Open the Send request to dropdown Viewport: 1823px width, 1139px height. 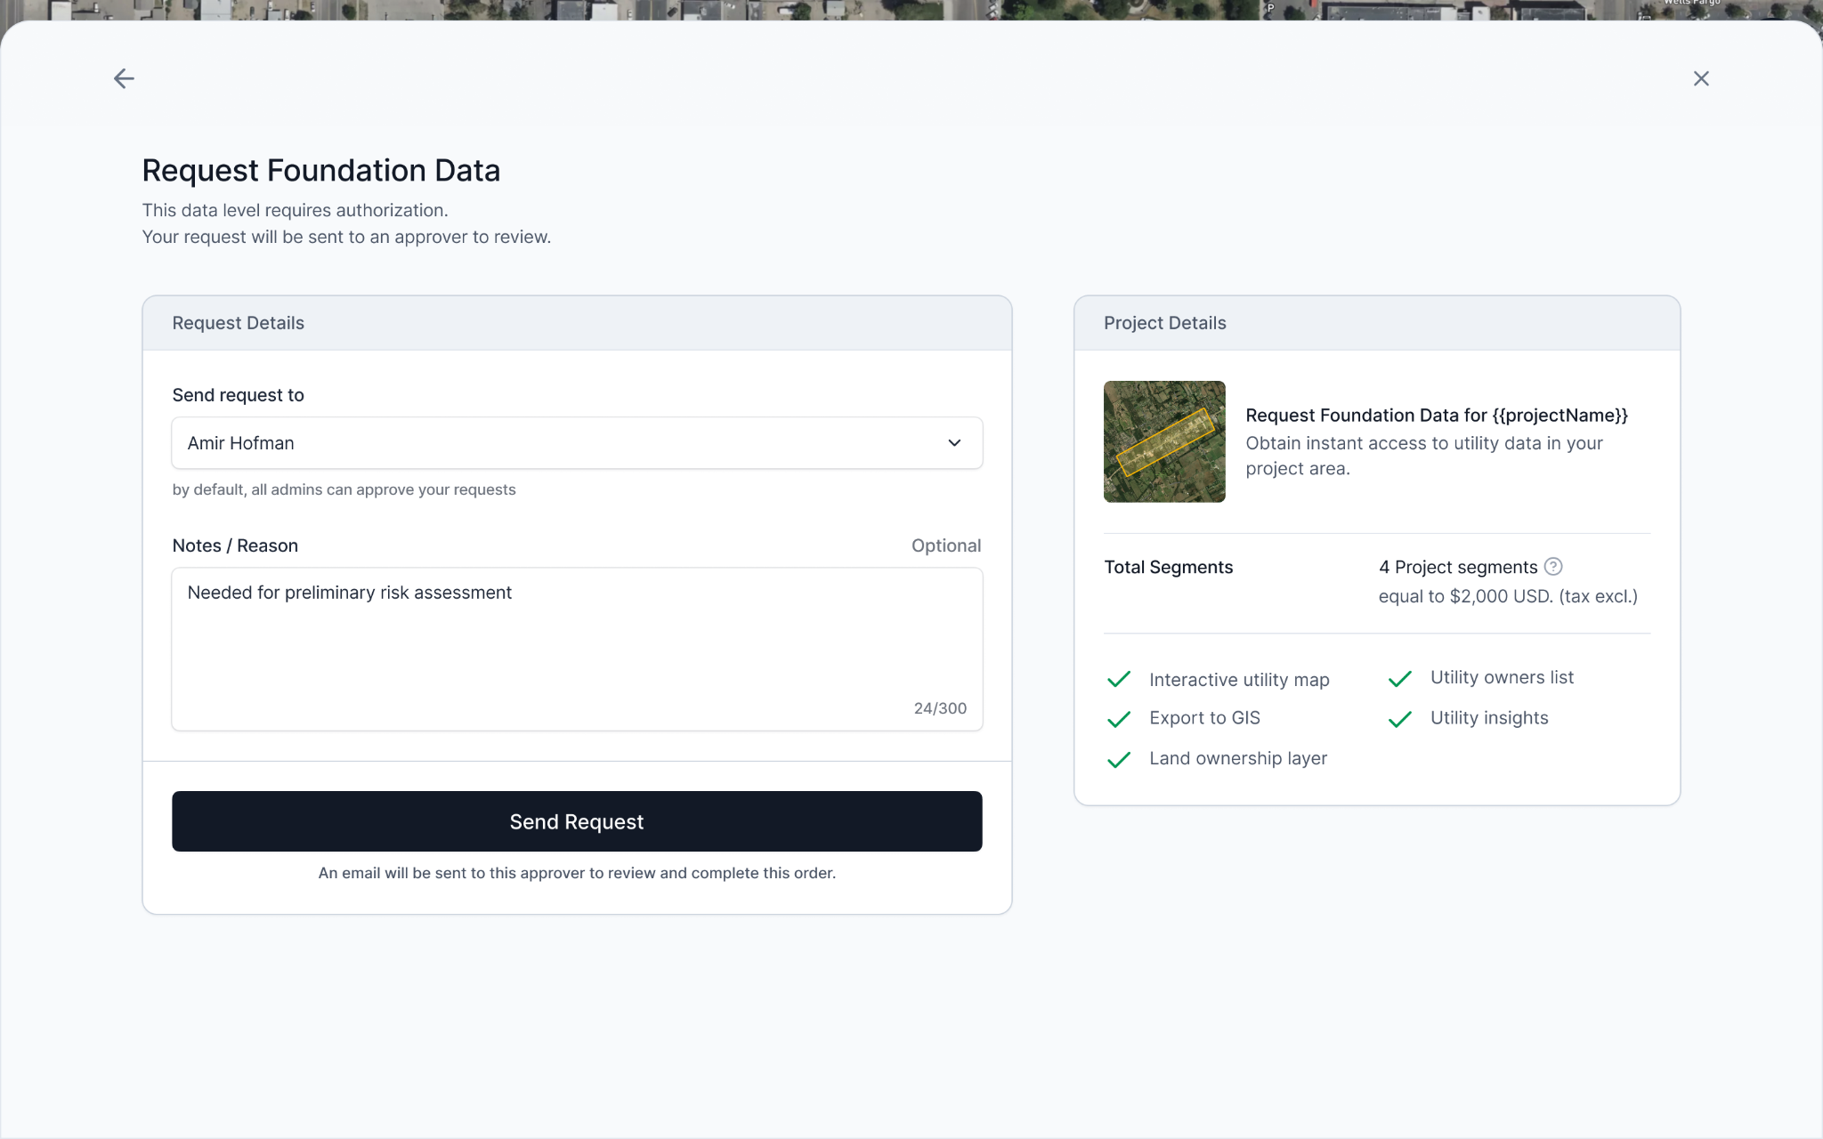coord(576,443)
